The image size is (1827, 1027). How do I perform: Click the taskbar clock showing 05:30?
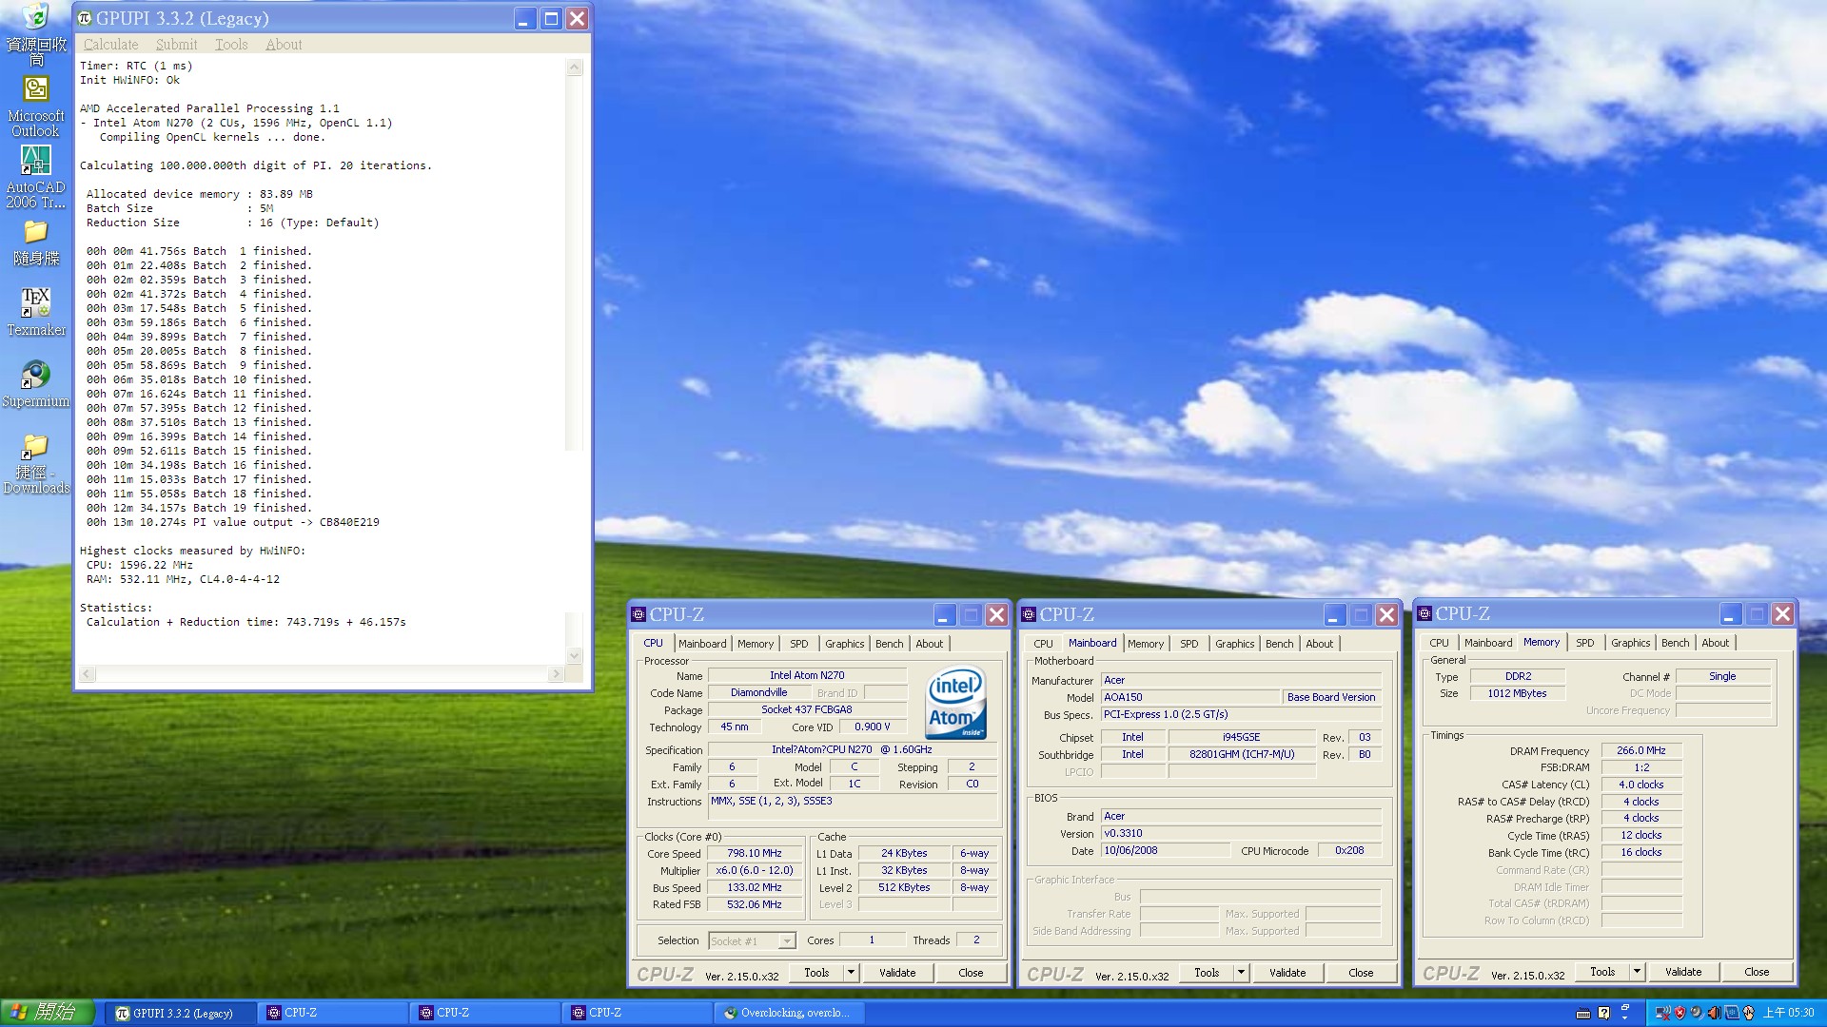[1788, 1013]
